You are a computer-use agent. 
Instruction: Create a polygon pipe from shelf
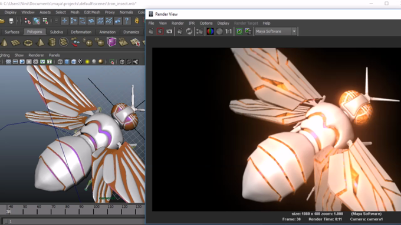[x=52, y=42]
